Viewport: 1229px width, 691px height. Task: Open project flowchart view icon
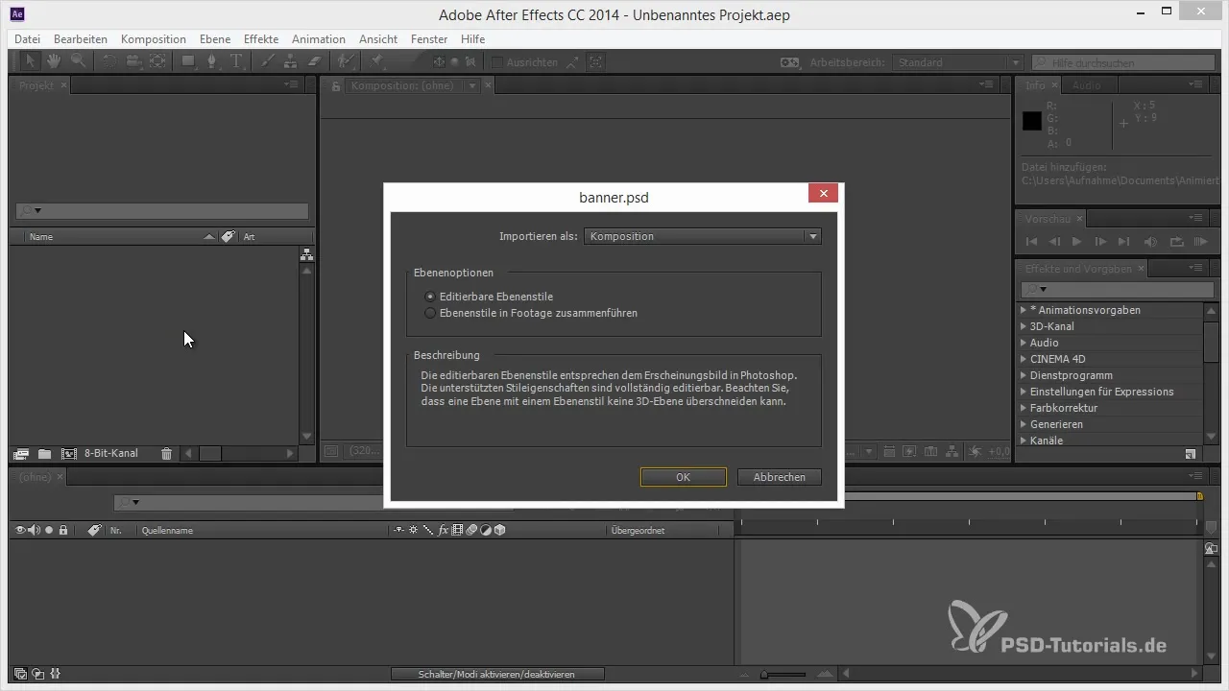point(307,255)
